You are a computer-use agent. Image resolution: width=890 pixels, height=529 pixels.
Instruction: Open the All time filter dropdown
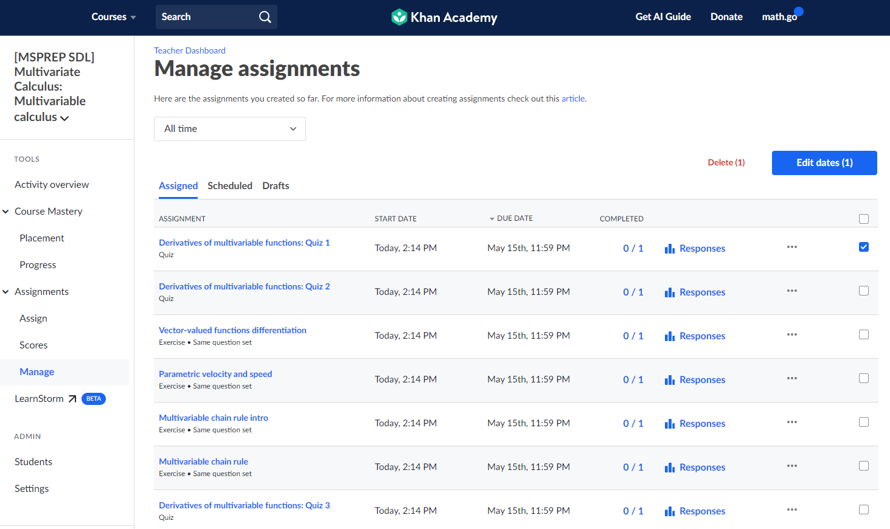[x=230, y=129]
